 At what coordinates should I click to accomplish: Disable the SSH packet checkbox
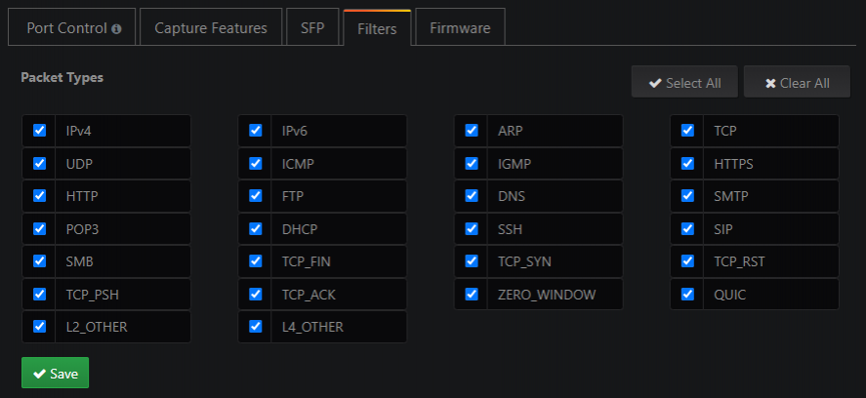tap(472, 228)
